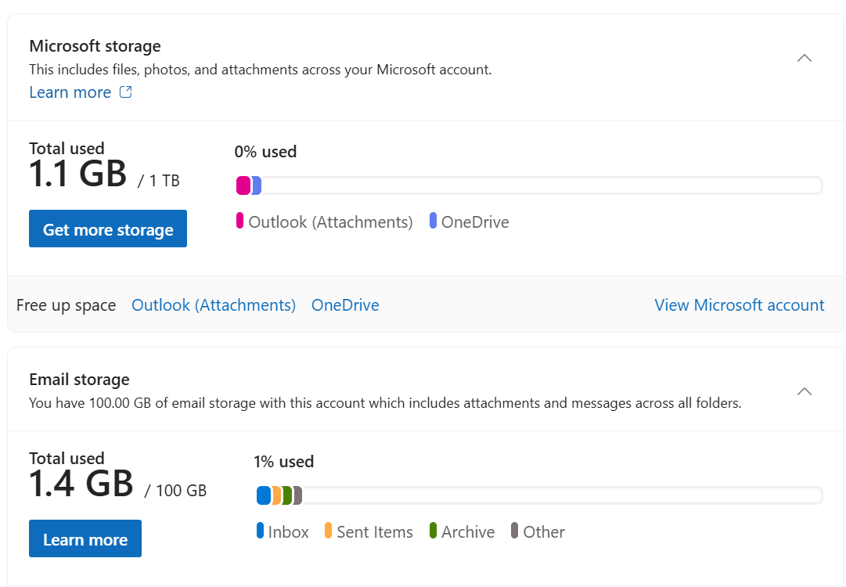The height and width of the screenshot is (587, 846).
Task: Click the gray swatch beside Other legend
Action: pyautogui.click(x=515, y=530)
